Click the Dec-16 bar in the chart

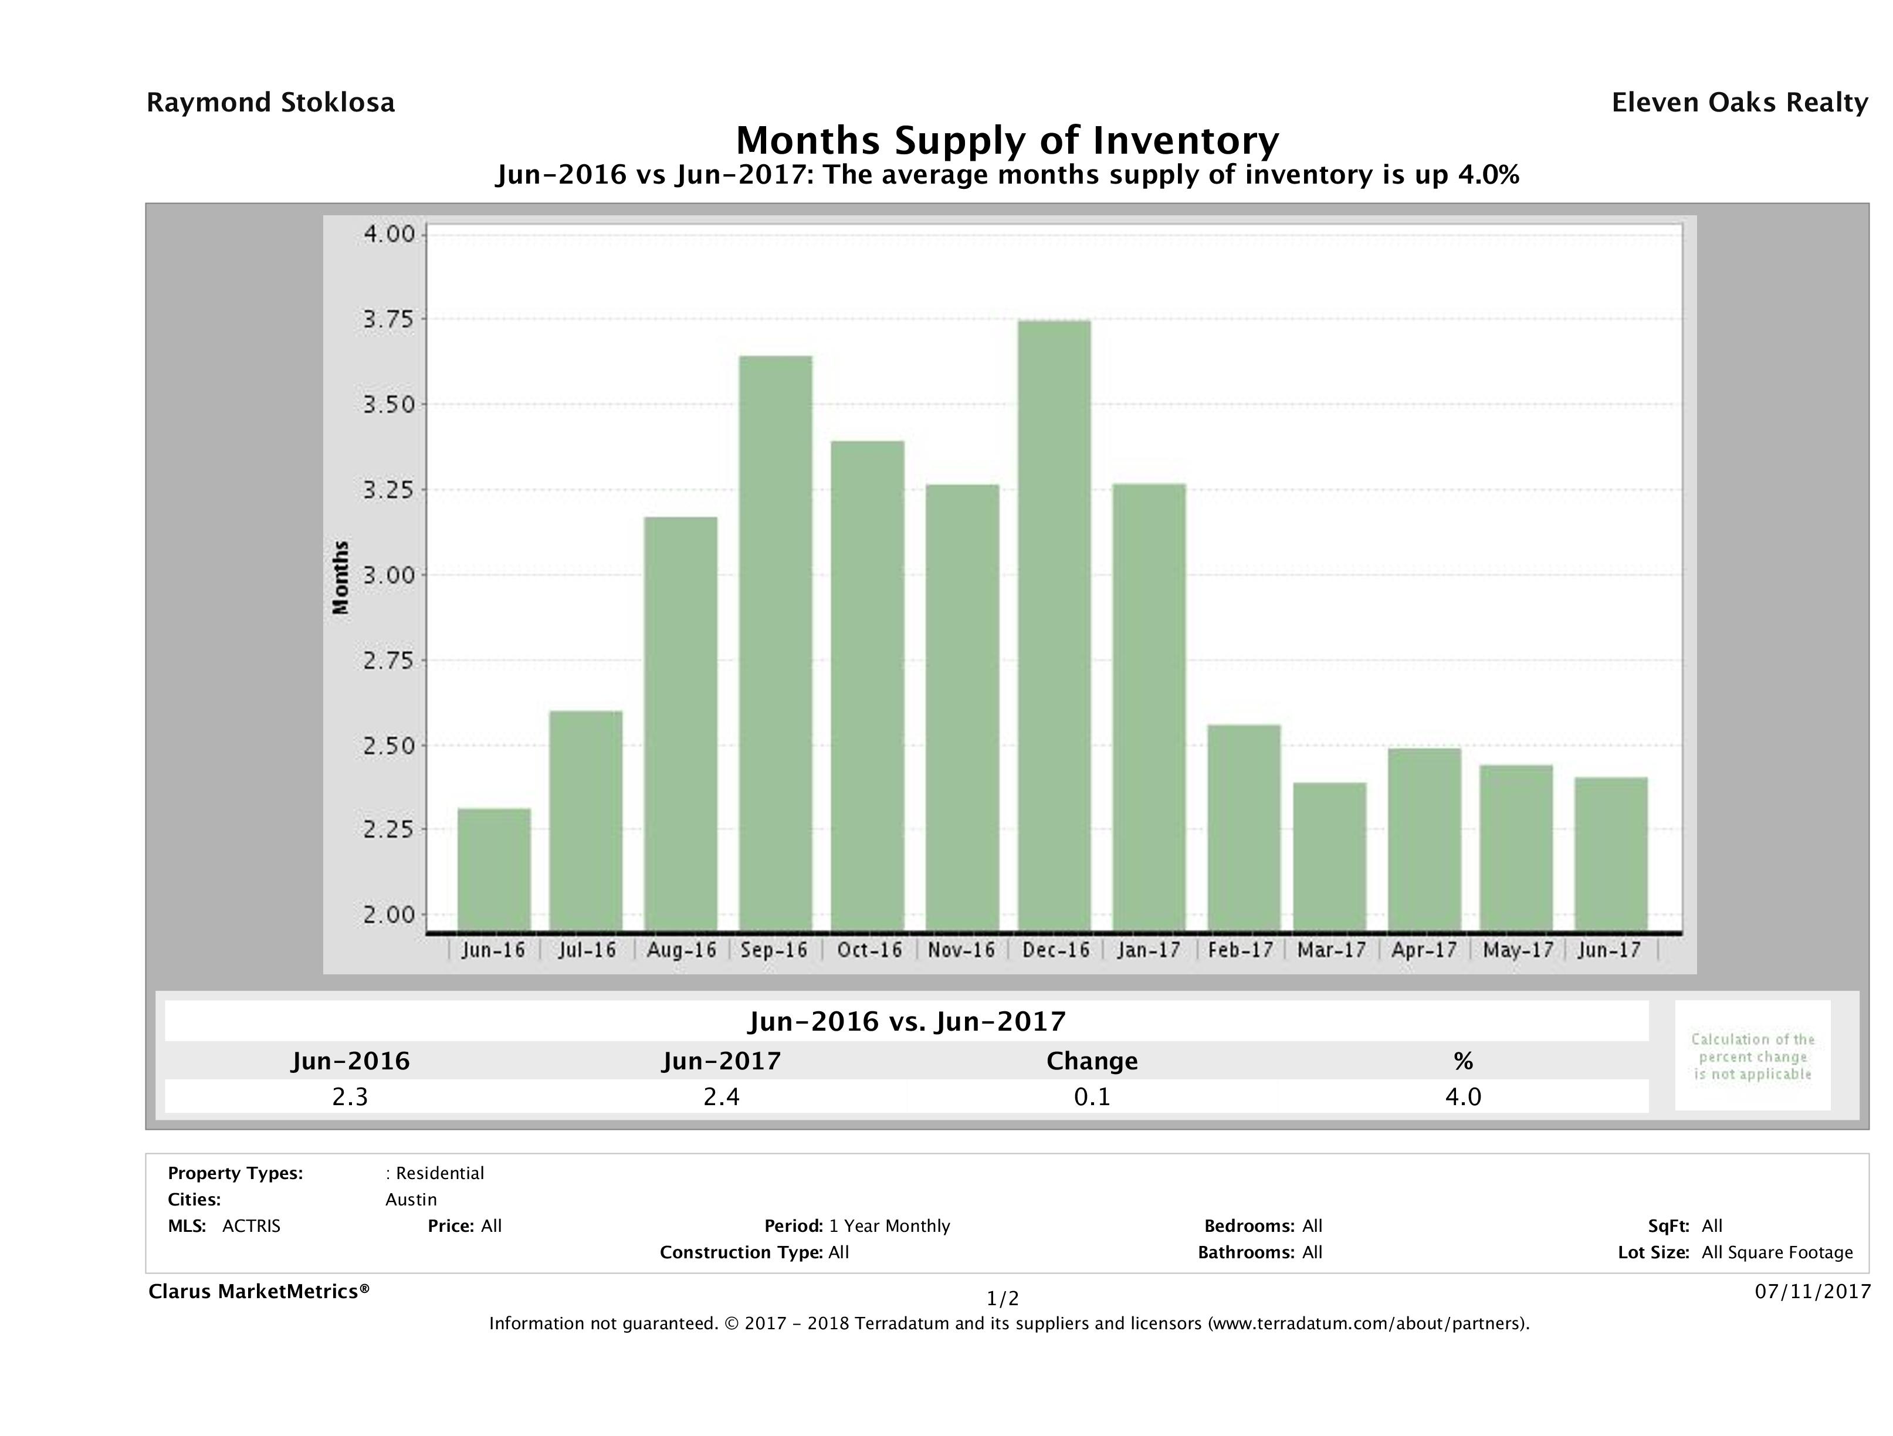tap(1054, 625)
